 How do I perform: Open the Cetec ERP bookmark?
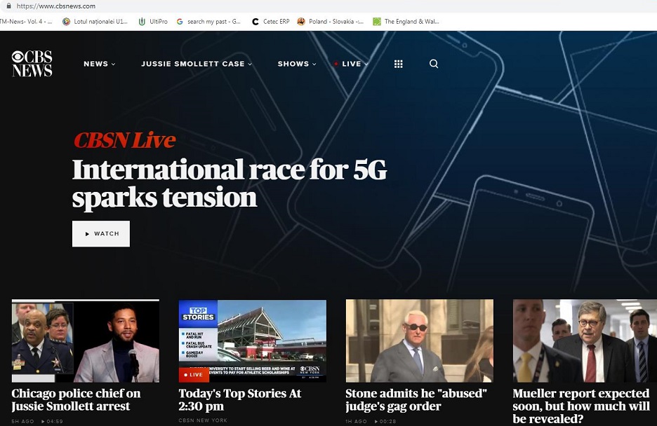[271, 21]
